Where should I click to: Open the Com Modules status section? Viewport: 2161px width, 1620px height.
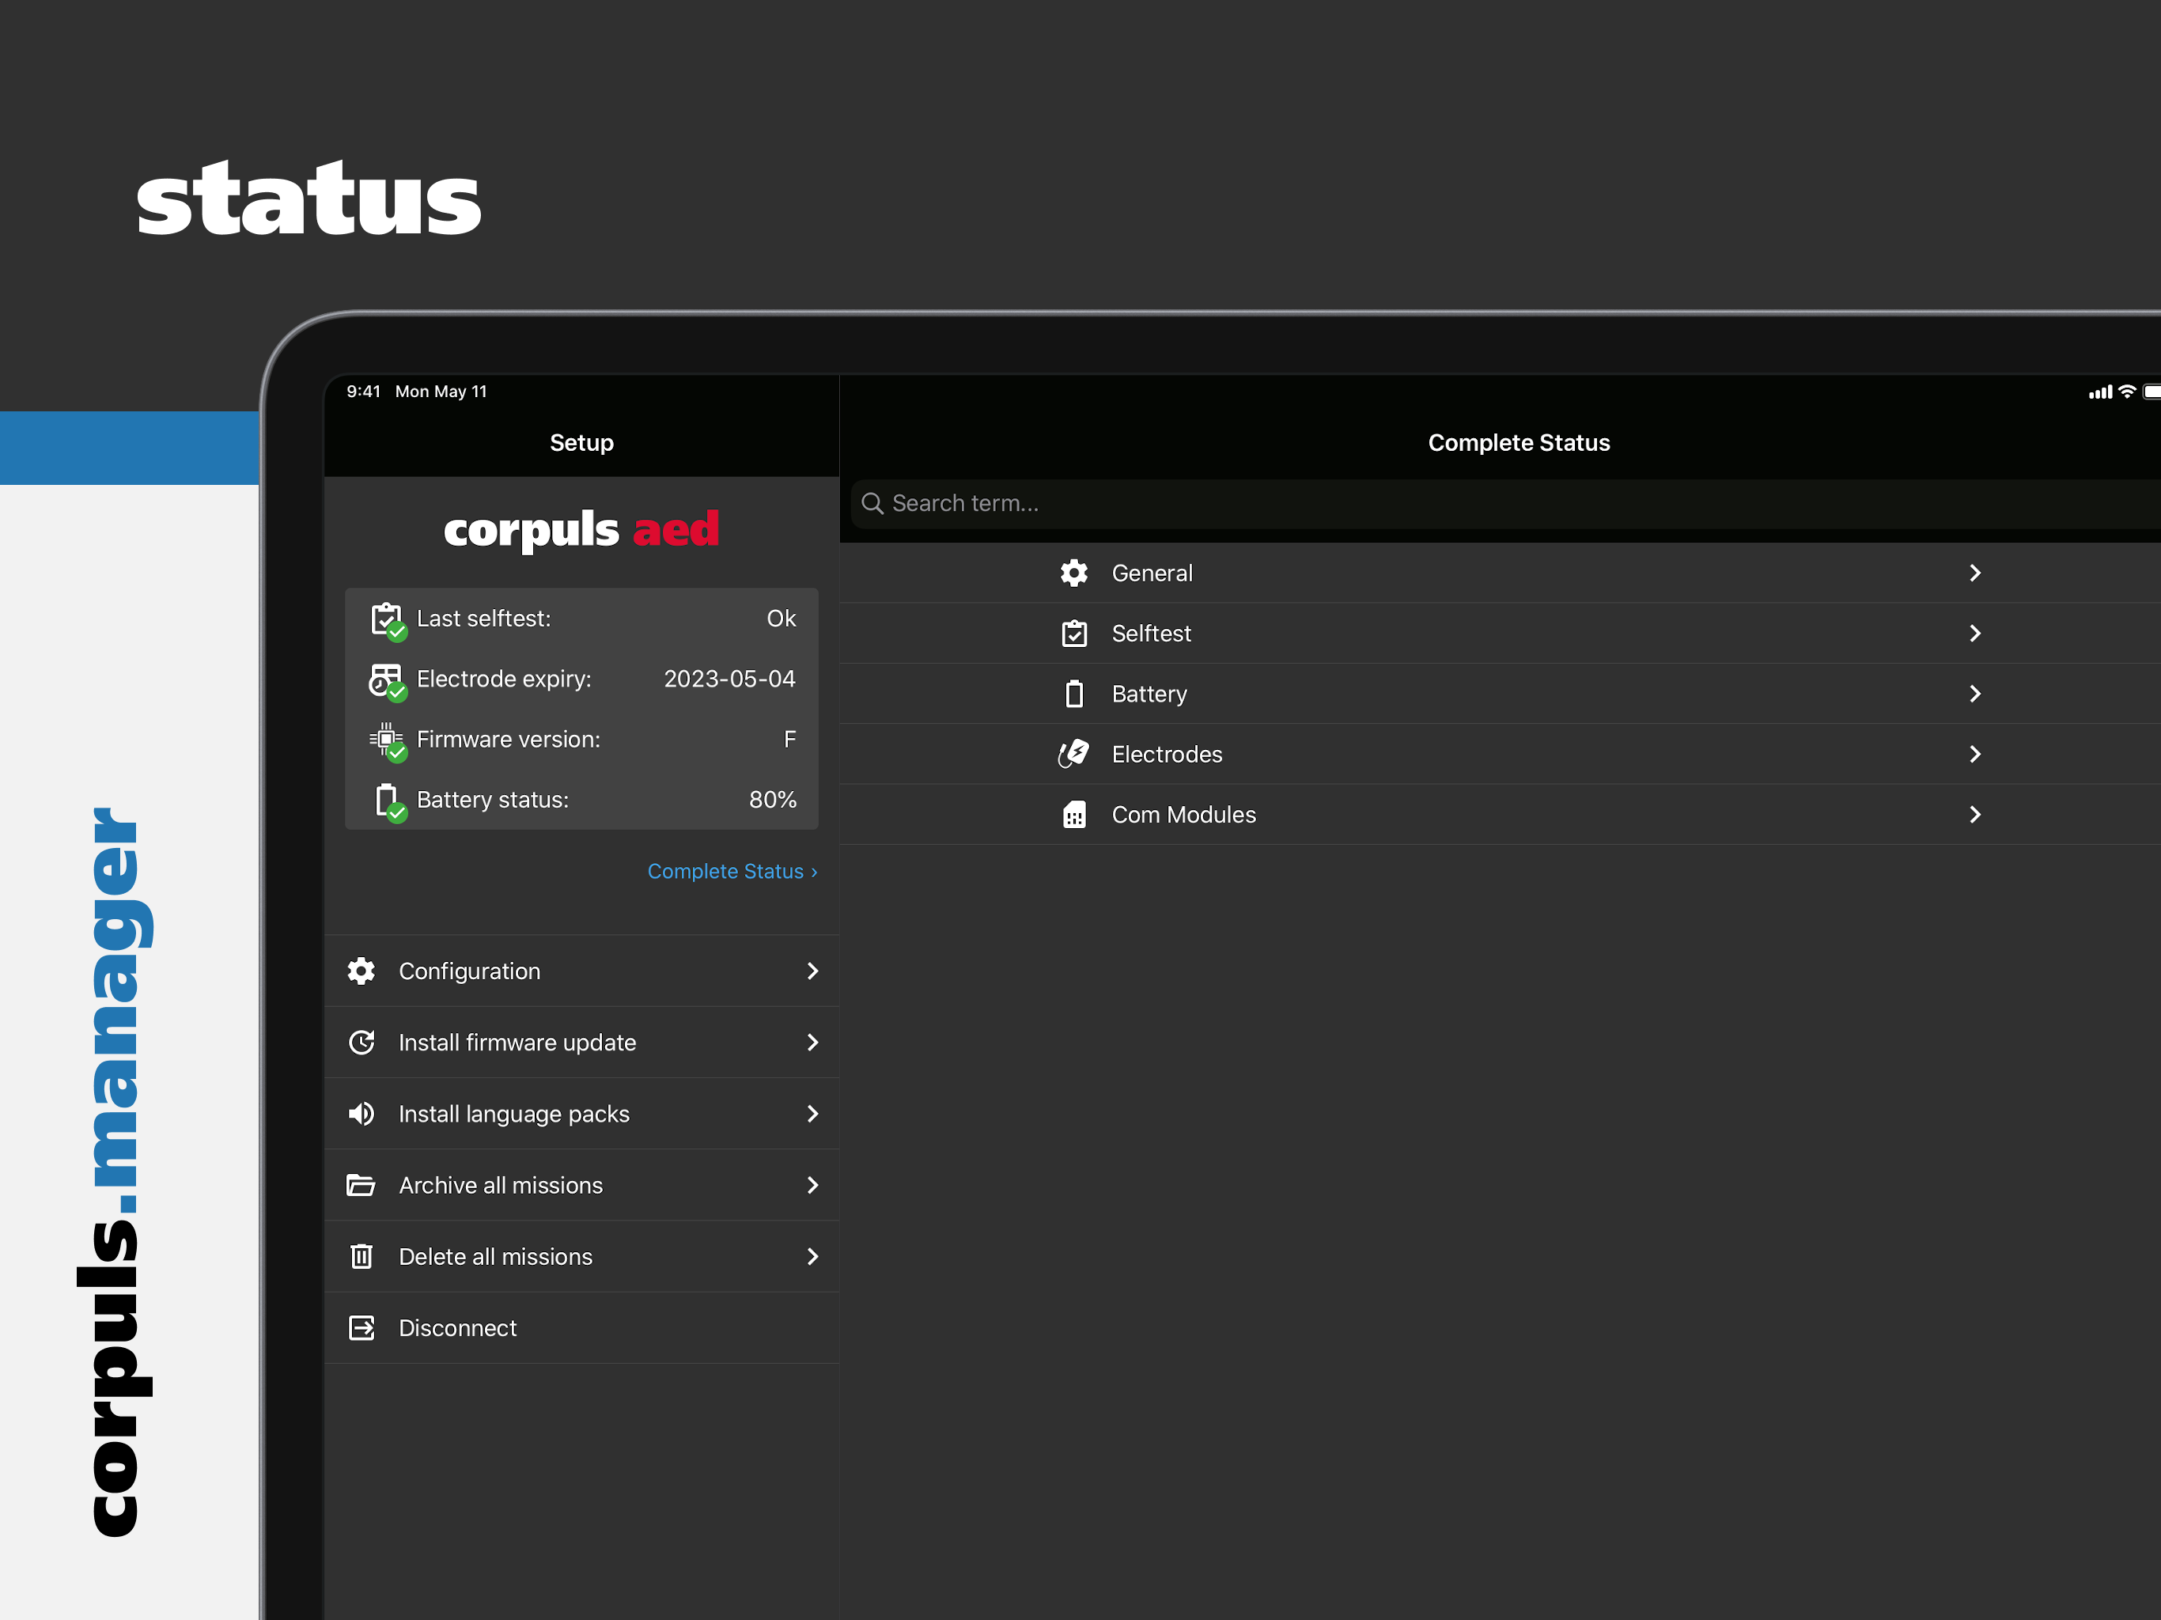click(1501, 815)
